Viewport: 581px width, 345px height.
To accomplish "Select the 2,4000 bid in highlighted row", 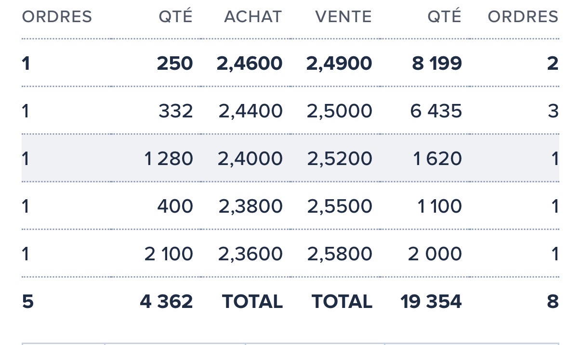I will (250, 159).
